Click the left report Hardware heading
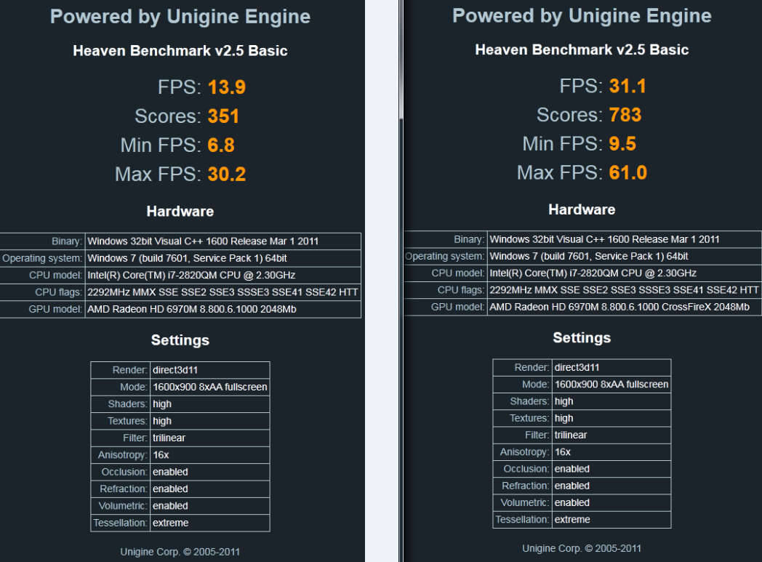Screen dimensions: 762x562 point(180,212)
